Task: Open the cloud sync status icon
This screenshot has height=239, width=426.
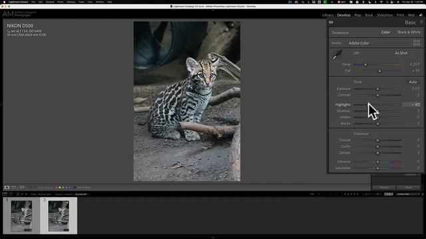Action: [421, 15]
